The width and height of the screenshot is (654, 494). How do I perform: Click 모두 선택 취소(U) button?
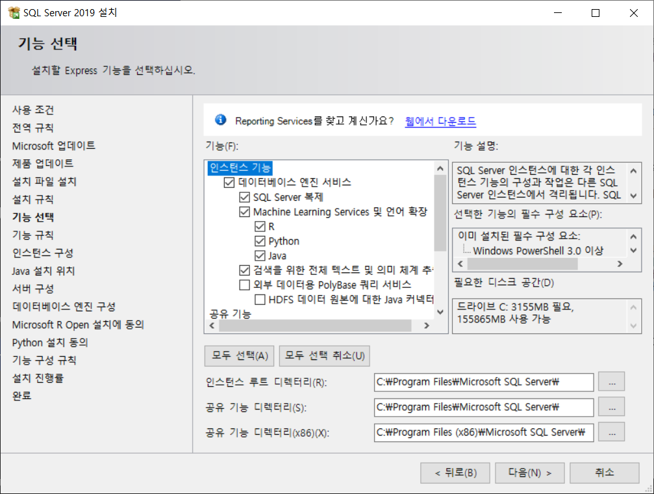(325, 356)
